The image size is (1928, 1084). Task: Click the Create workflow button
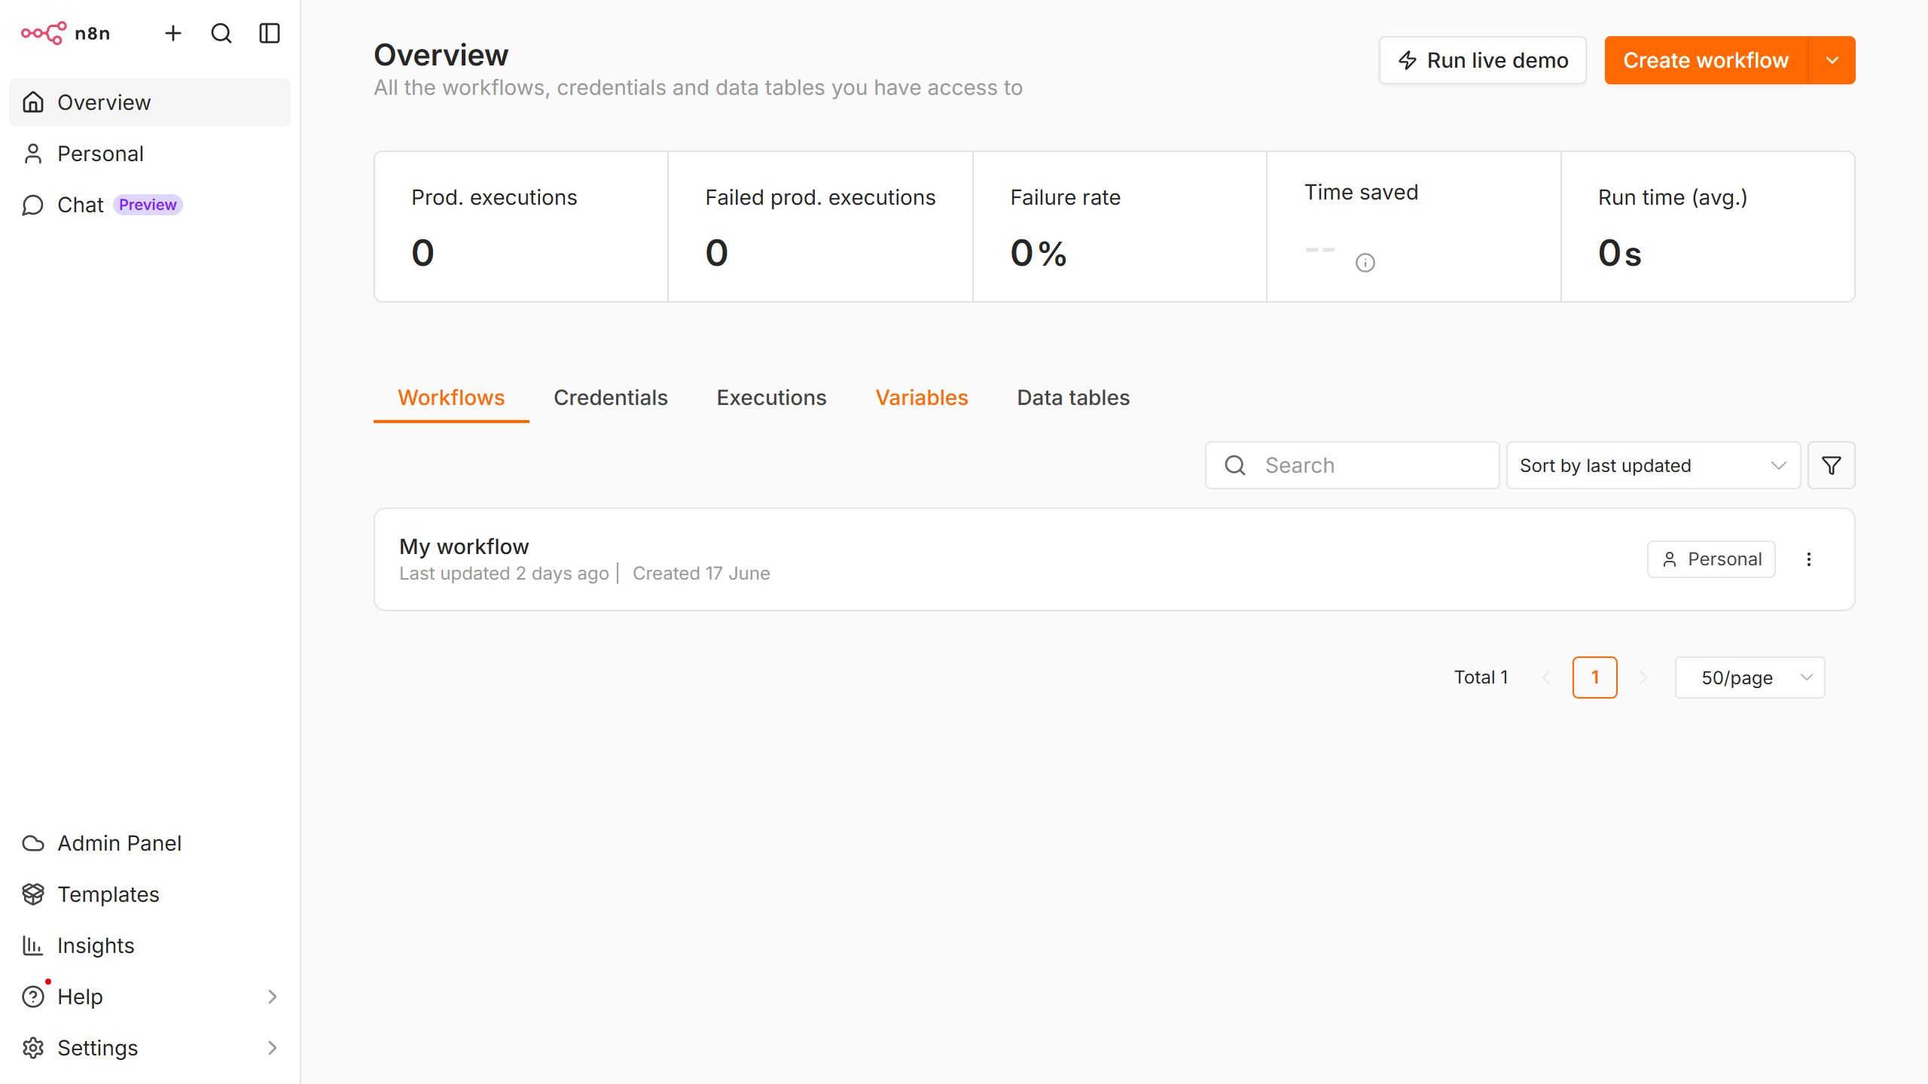1706,60
